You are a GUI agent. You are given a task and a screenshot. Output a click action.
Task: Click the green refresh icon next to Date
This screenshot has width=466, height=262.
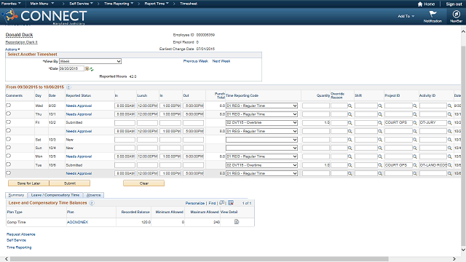(92, 69)
